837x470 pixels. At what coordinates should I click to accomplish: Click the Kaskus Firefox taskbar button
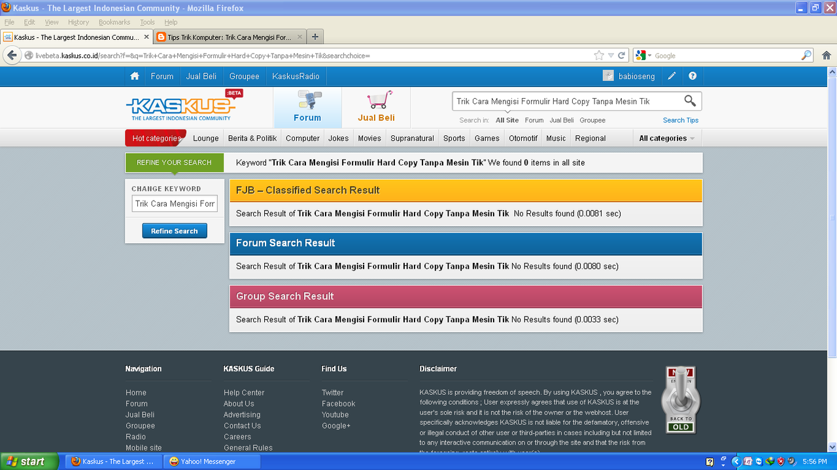click(x=114, y=462)
